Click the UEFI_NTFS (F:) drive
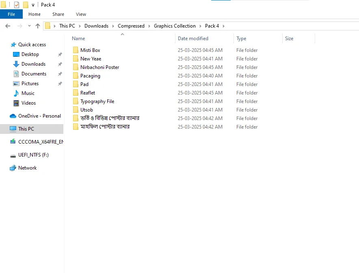This screenshot has width=359, height=273. coord(33,155)
